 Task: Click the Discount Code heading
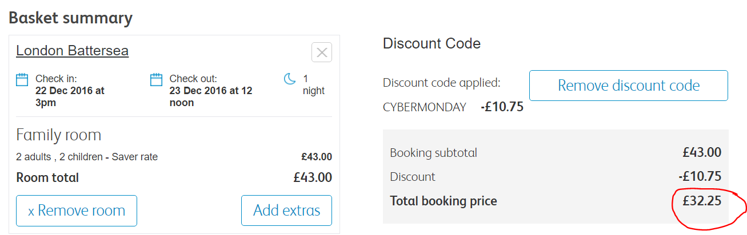click(x=432, y=43)
